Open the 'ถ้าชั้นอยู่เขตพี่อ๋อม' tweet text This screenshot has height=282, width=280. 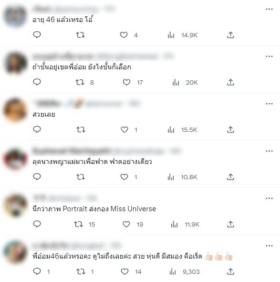[x=82, y=67]
